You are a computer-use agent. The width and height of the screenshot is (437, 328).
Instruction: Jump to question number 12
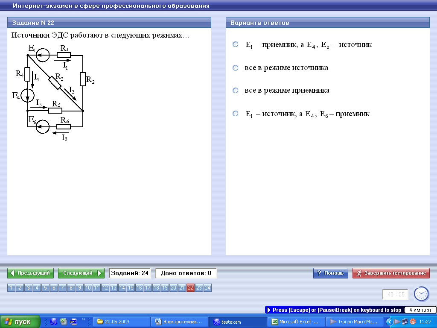tap(105, 287)
